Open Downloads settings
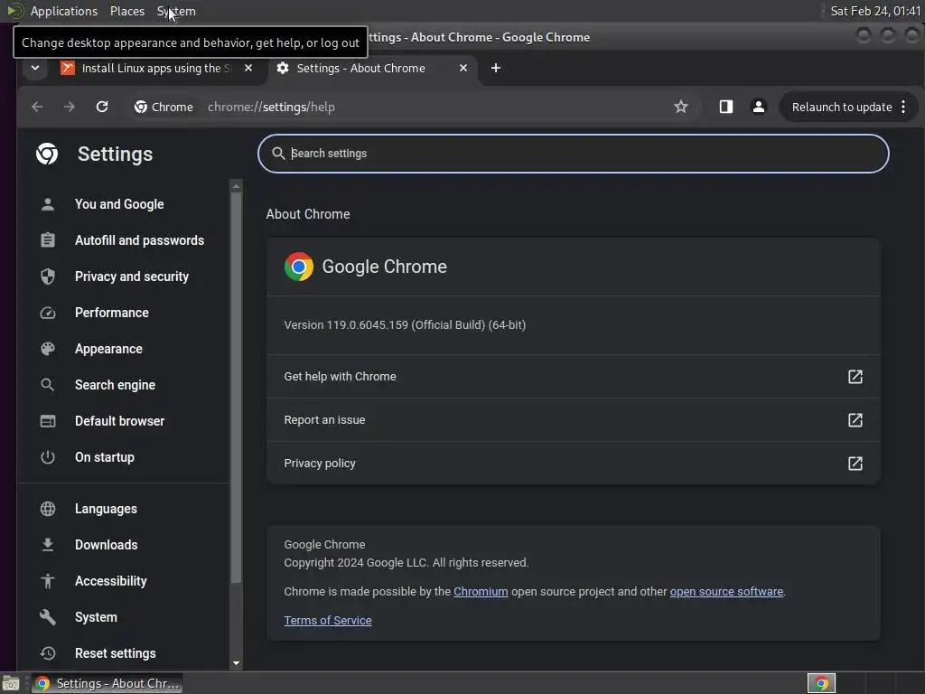This screenshot has width=925, height=694. [107, 545]
